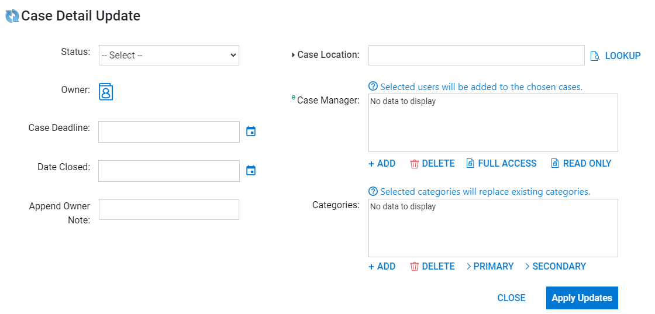Click the Categories DELETE trash icon

coord(415,267)
